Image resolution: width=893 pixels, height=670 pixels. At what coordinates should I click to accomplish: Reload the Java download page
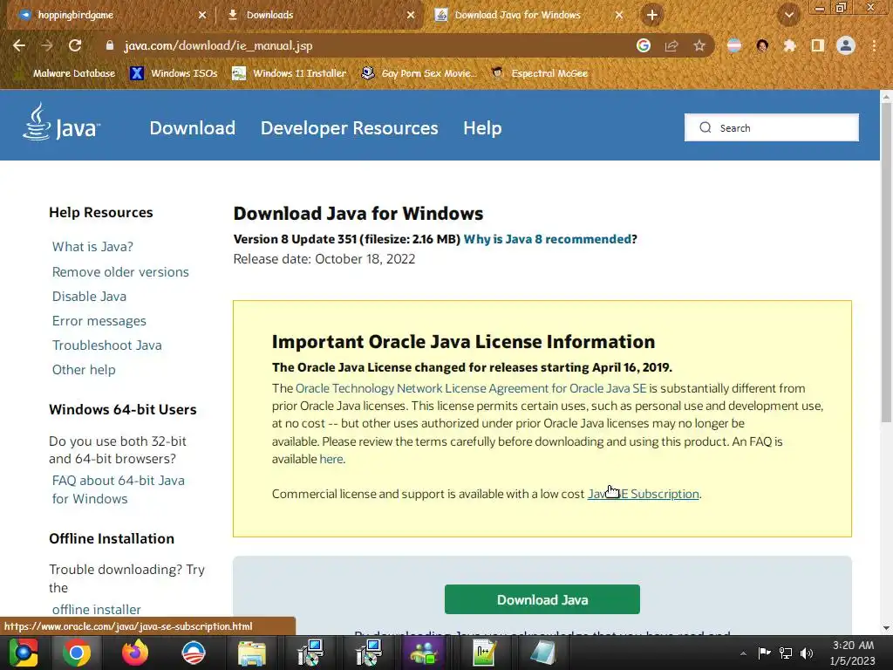tap(75, 45)
